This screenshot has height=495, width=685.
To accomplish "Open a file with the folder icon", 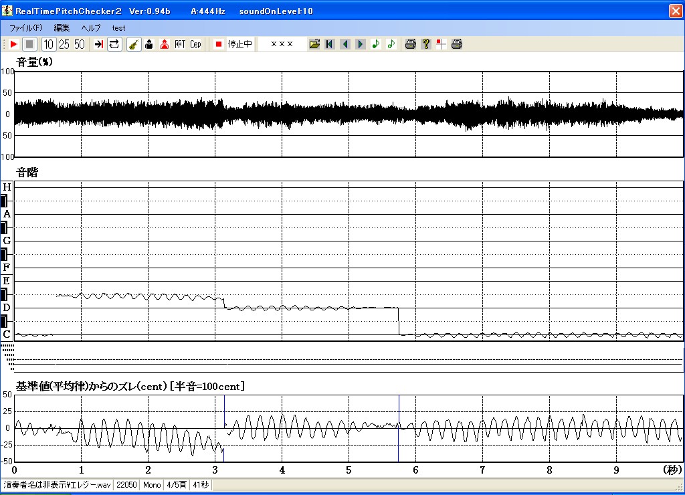I will [314, 44].
